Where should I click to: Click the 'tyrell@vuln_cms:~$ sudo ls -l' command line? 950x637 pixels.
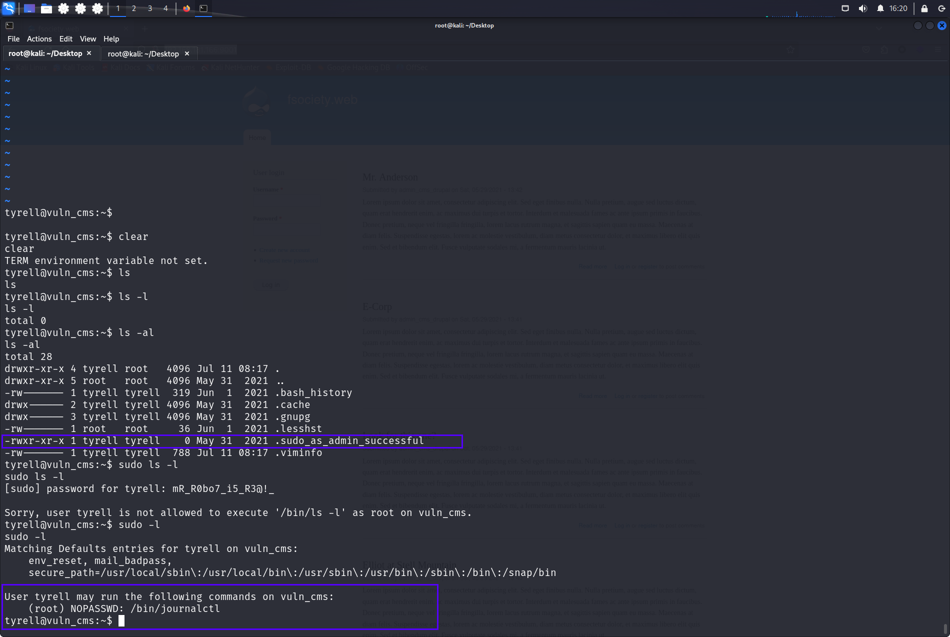[x=91, y=465]
